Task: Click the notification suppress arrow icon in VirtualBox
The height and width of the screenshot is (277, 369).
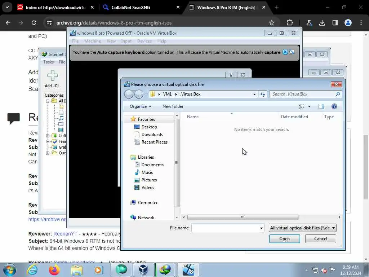Action: [292, 52]
